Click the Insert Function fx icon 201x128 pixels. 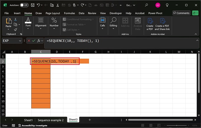click(39, 41)
